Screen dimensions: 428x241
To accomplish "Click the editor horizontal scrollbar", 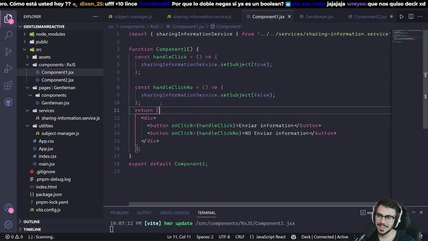I will (251, 204).
